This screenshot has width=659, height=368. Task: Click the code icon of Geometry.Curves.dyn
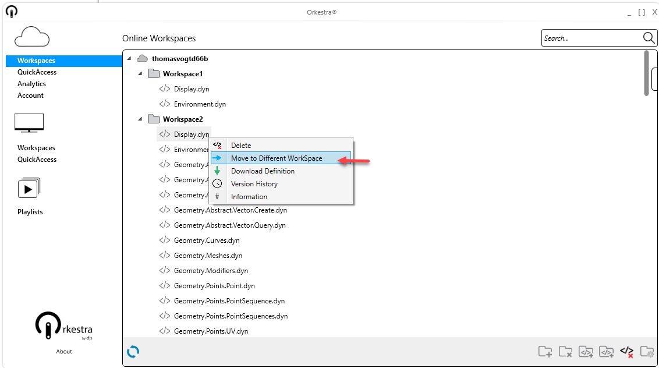tap(165, 240)
